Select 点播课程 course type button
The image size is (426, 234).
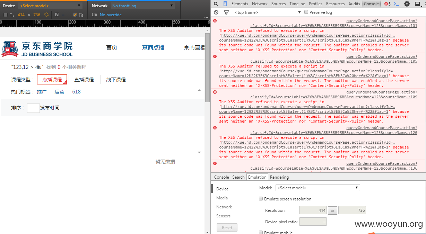pyautogui.click(x=52, y=80)
